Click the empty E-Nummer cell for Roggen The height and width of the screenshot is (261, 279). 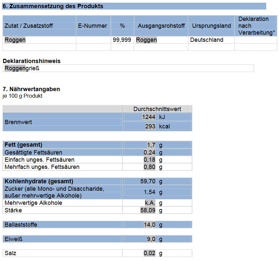(93, 40)
